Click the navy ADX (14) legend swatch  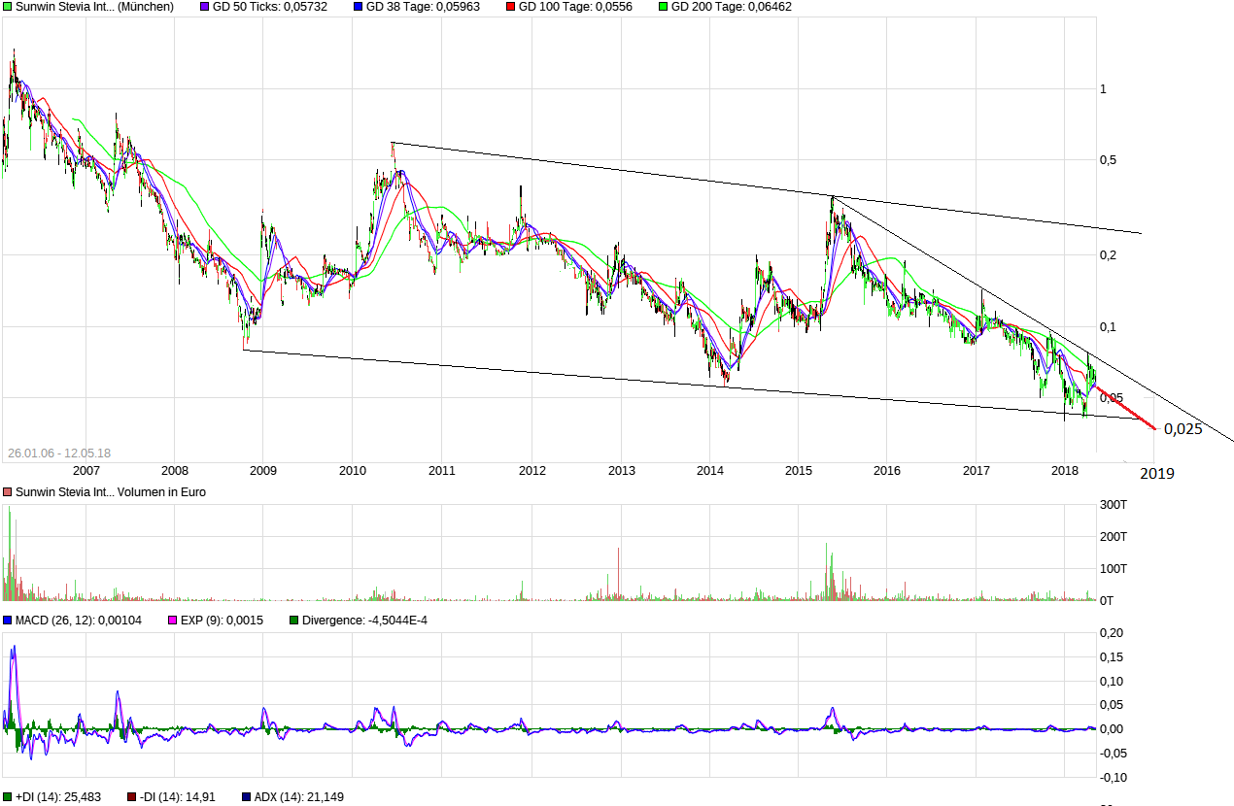[246, 797]
